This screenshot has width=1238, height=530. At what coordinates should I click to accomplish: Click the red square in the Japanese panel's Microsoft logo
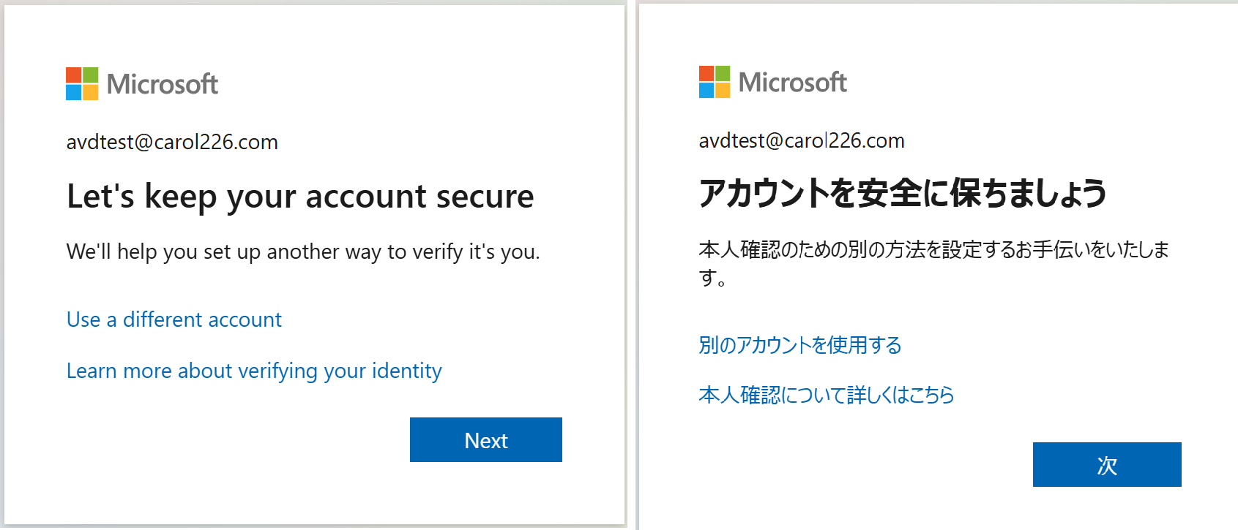pyautogui.click(x=706, y=73)
